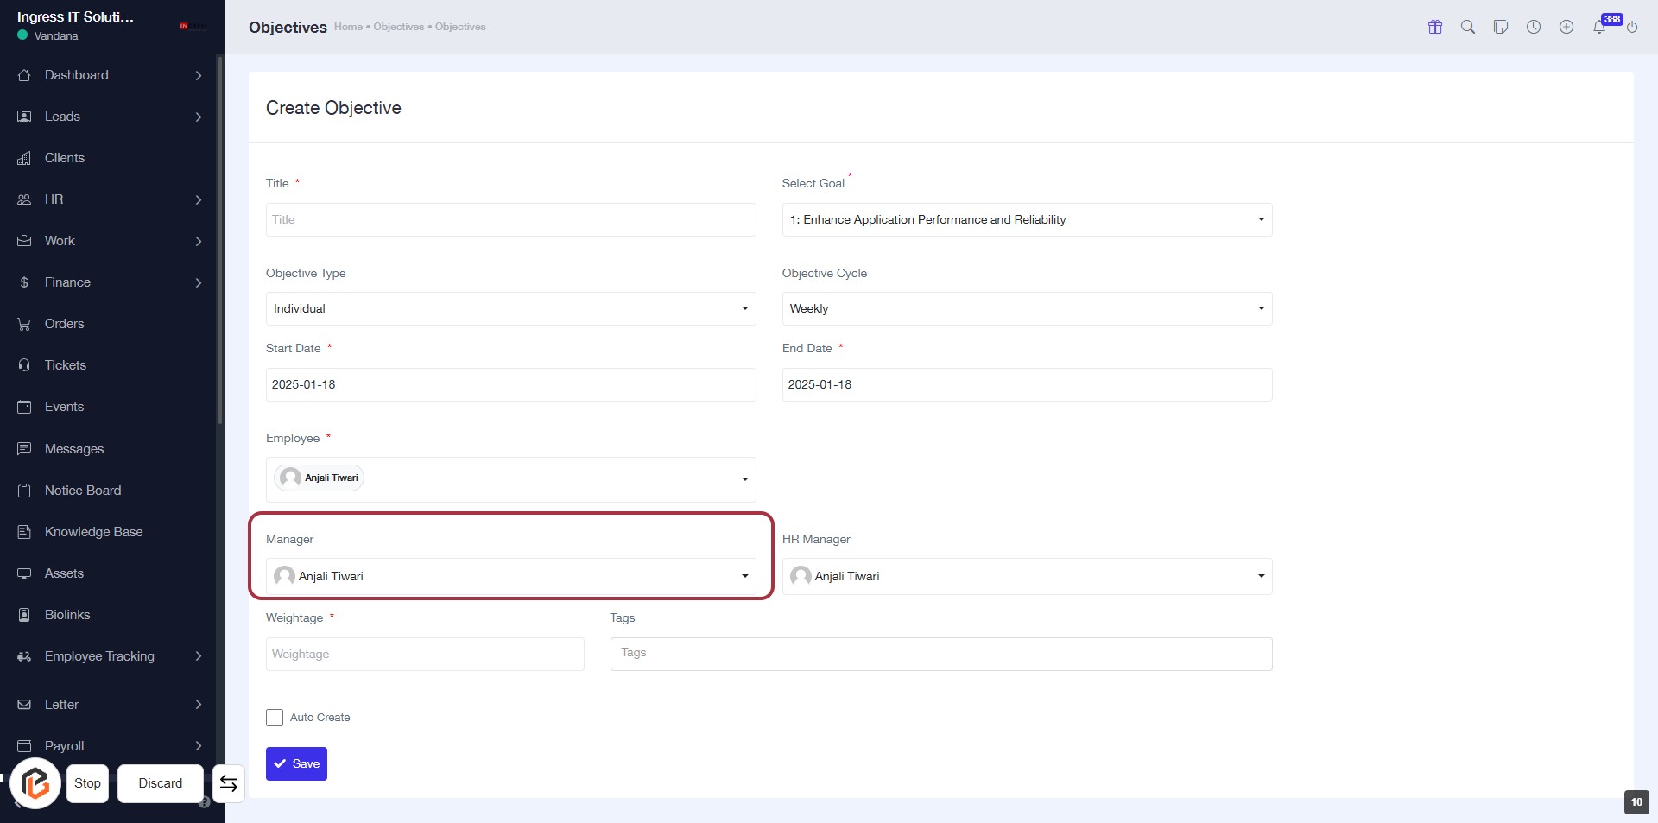Open the Objective Type dropdown

(x=510, y=309)
